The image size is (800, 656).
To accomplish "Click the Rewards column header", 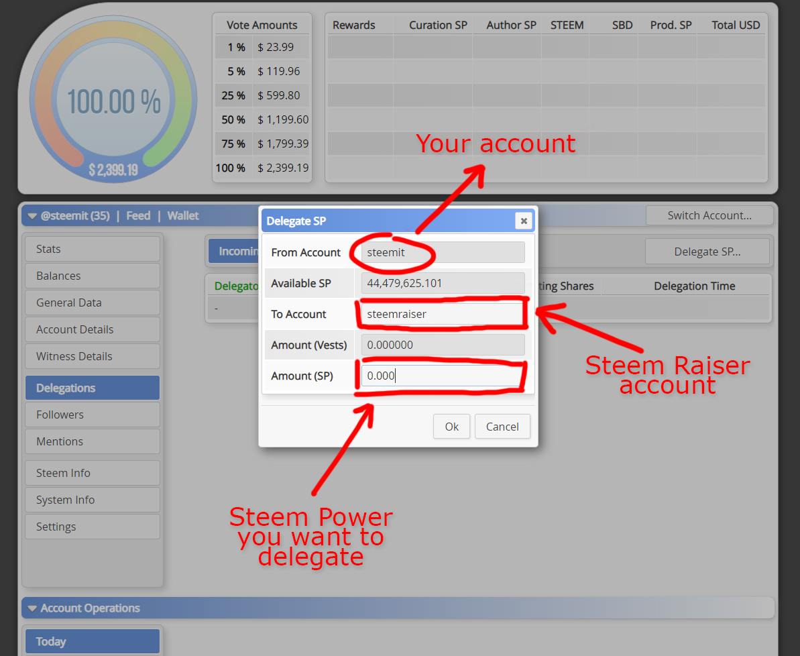I will pos(353,25).
